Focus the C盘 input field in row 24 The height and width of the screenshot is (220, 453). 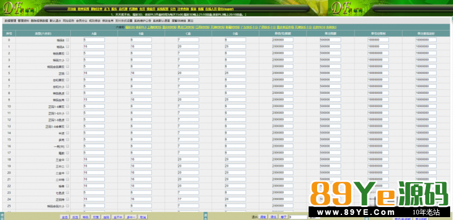pos(189,199)
